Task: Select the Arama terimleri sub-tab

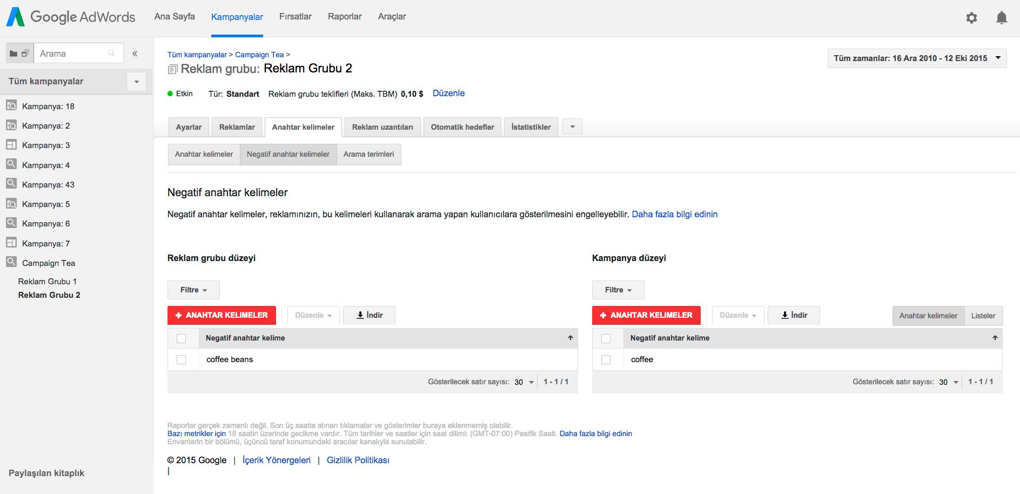Action: pos(369,154)
